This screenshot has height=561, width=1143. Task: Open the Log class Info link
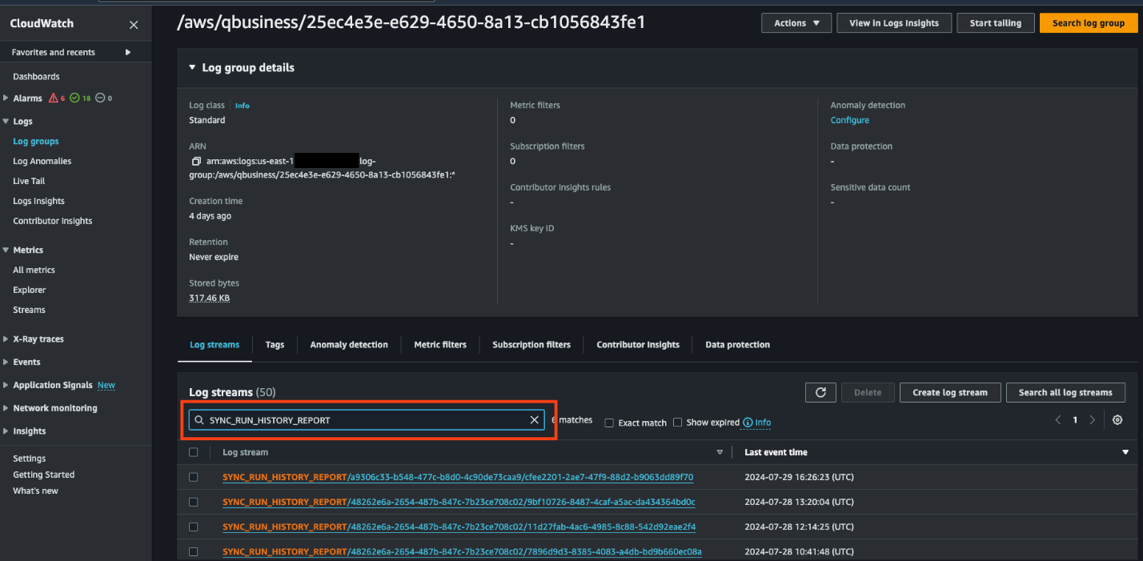[x=242, y=106]
